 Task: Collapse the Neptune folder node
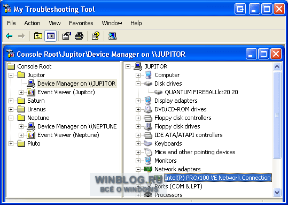(x=11, y=118)
